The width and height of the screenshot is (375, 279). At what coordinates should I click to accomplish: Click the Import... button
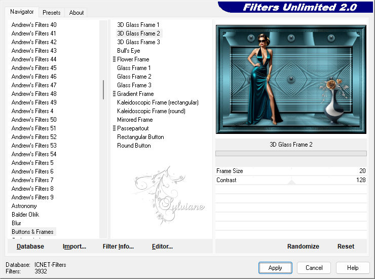click(x=74, y=246)
